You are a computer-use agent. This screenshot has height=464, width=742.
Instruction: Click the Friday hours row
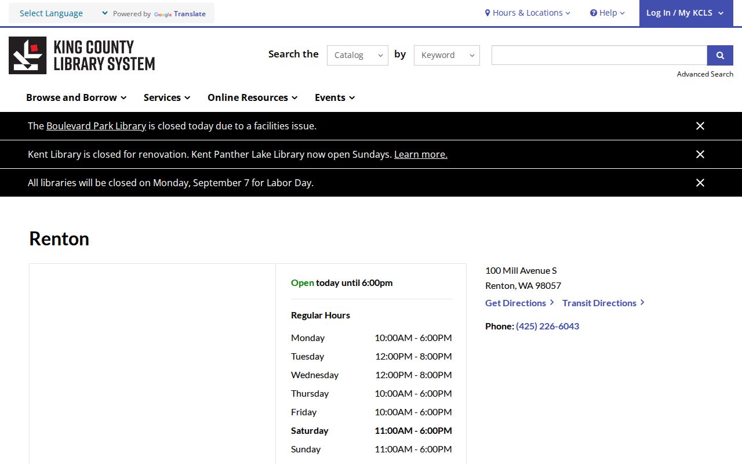(372, 412)
